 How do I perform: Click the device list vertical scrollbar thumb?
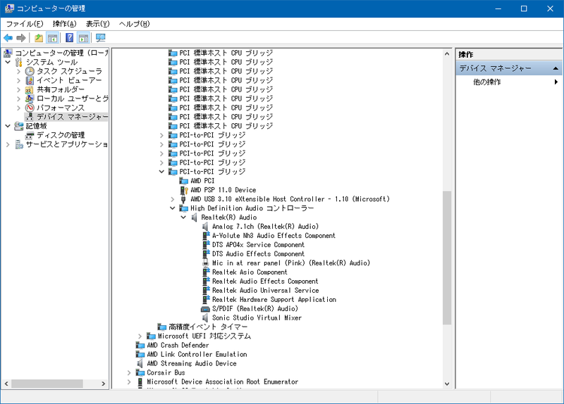click(446, 258)
